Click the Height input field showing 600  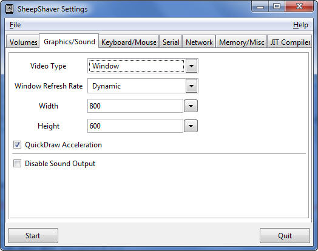pos(135,126)
